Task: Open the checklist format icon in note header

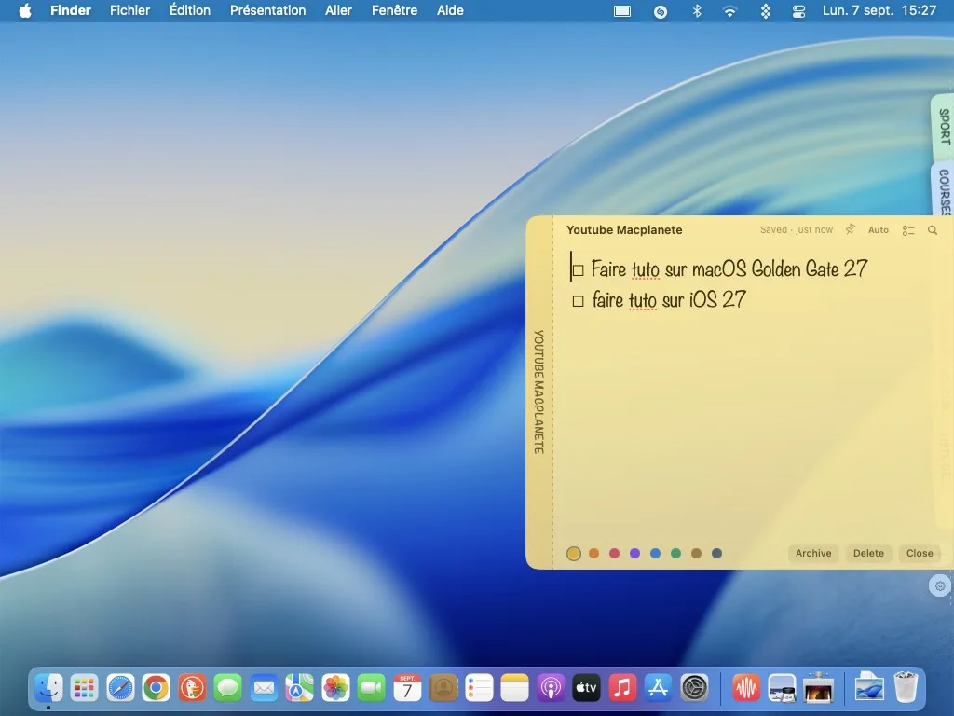Action: 908,230
